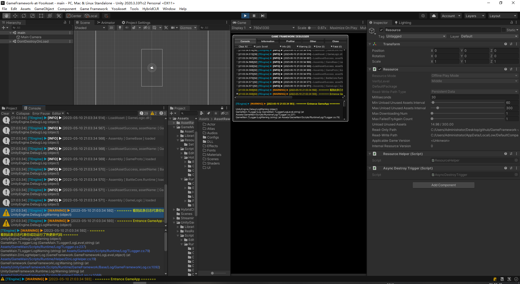
Task: Toggle warning count filter in Console panel
Action: tap(154, 113)
